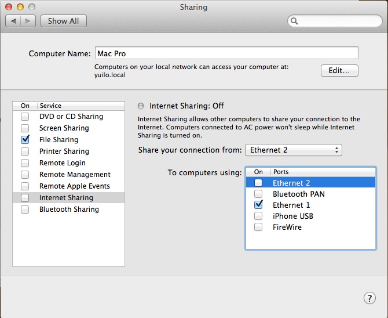Turn on Internet Sharing checkbox
This screenshot has width=388, height=318.
25,198
